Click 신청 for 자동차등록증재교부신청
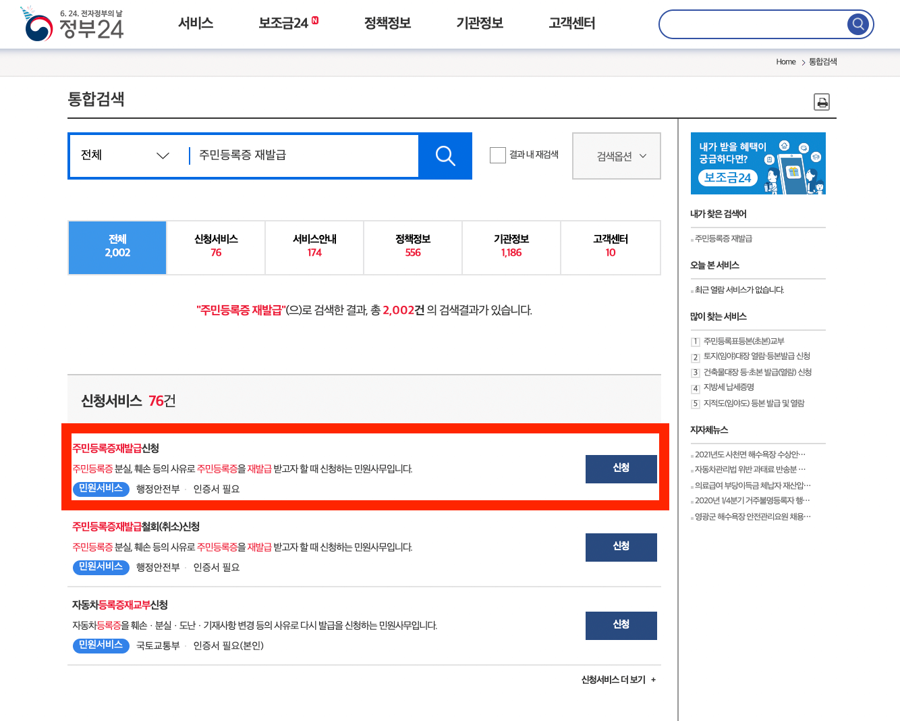Screen dimensions: 900x721 [x=621, y=625]
